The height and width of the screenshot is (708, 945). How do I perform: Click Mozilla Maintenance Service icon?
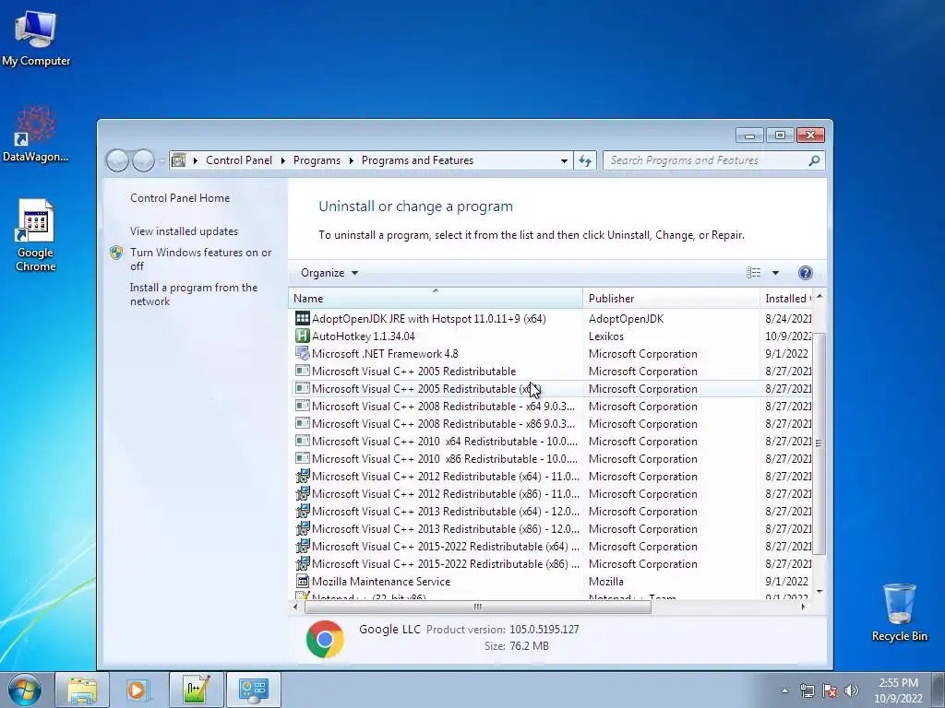tap(303, 581)
